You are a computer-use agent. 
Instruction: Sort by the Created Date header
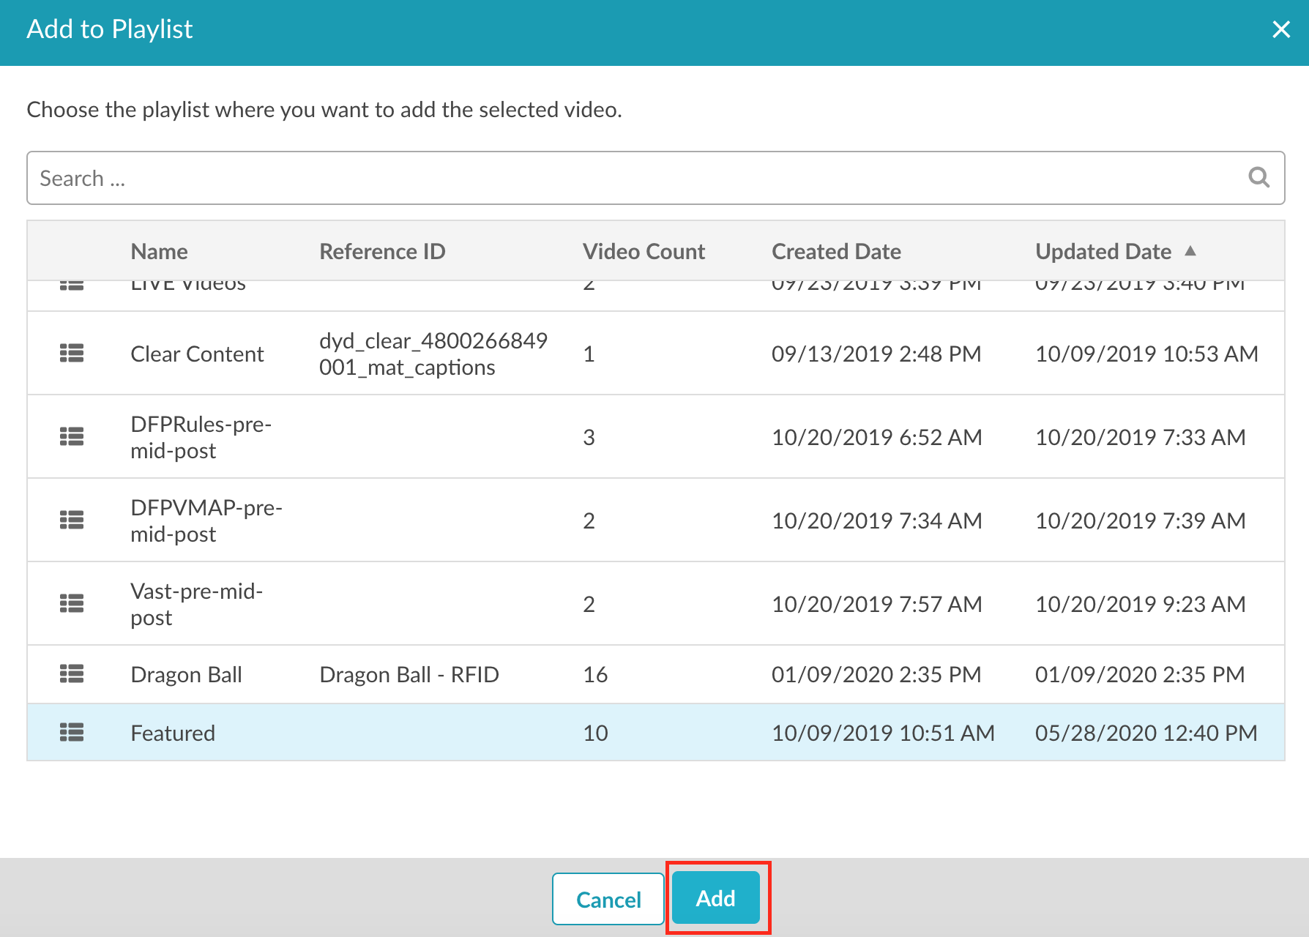tap(836, 251)
